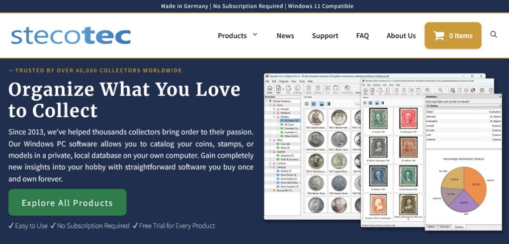Click the search magnifier icon in website header
509x244 pixels.
tap(494, 34)
